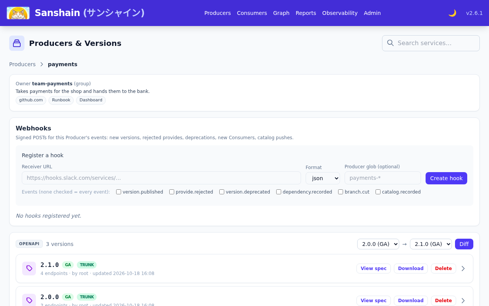View spec for version 2.1.0
The image size is (489, 306).
[373, 269]
